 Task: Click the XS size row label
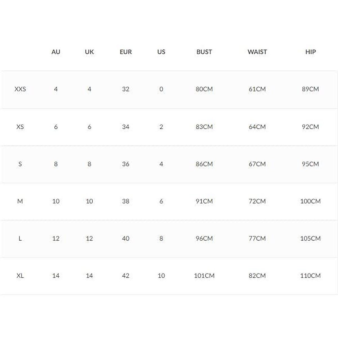20,127
